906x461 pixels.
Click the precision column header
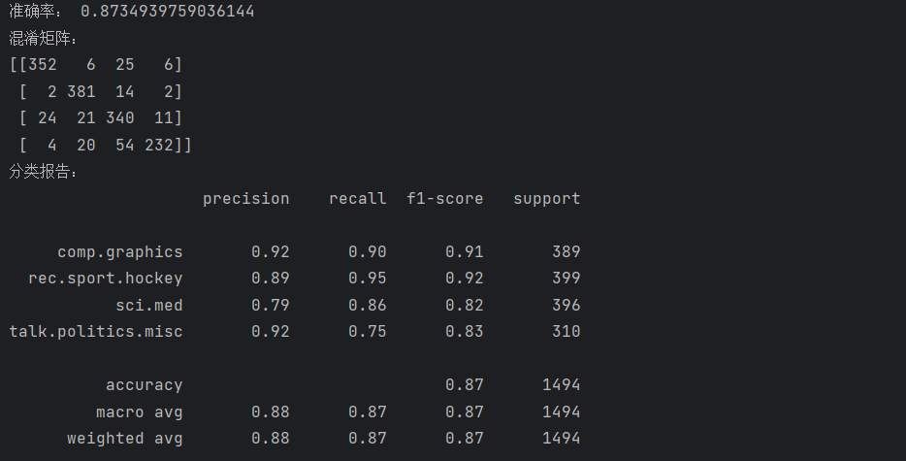(246, 199)
